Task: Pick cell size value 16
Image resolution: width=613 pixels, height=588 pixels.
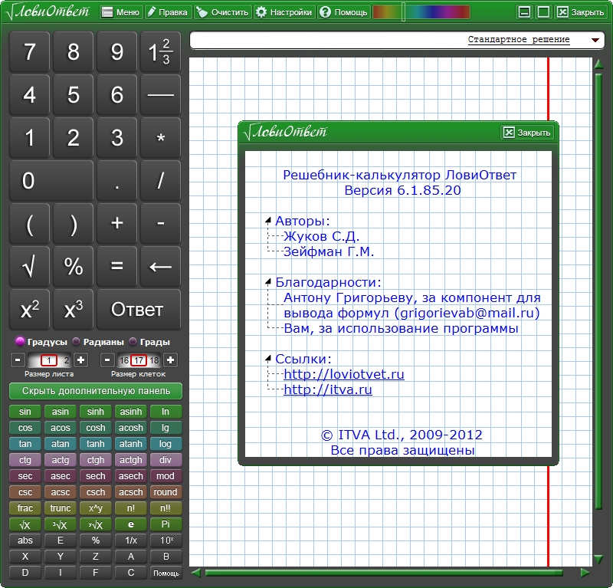Action: coord(124,360)
